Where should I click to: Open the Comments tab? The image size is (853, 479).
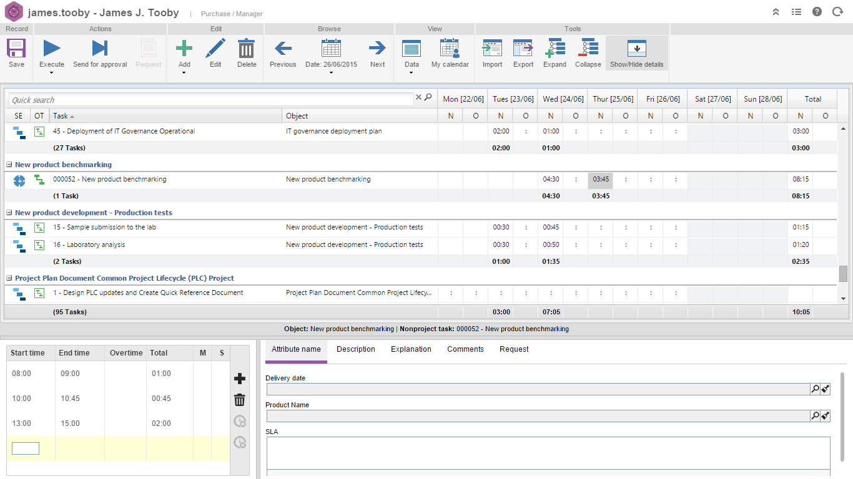[465, 349]
